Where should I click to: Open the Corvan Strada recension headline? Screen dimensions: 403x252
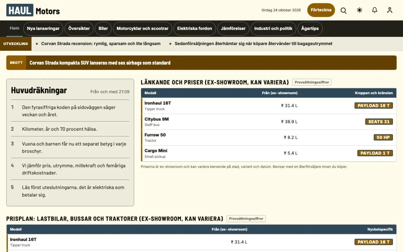click(x=101, y=44)
